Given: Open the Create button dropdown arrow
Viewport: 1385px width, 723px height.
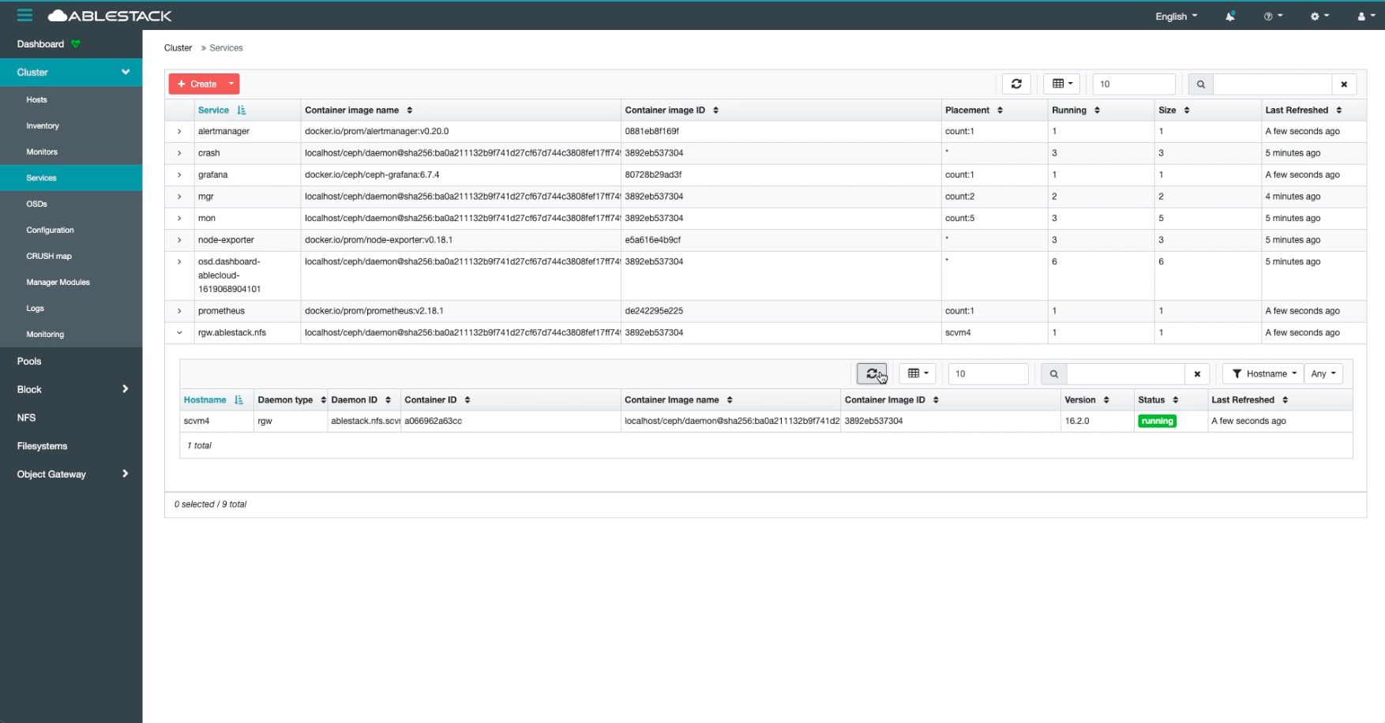Looking at the screenshot, I should [231, 84].
